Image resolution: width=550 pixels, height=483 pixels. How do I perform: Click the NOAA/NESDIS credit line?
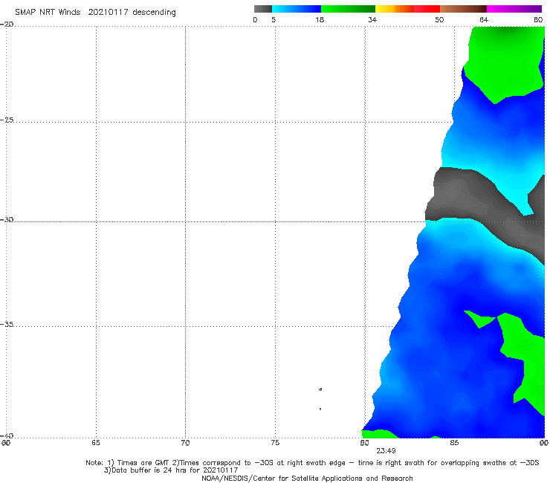(x=307, y=478)
